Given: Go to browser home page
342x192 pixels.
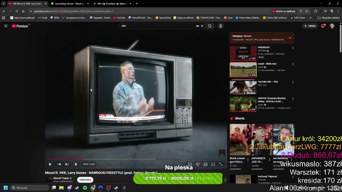Looking at the screenshot, I should pos(23,11).
